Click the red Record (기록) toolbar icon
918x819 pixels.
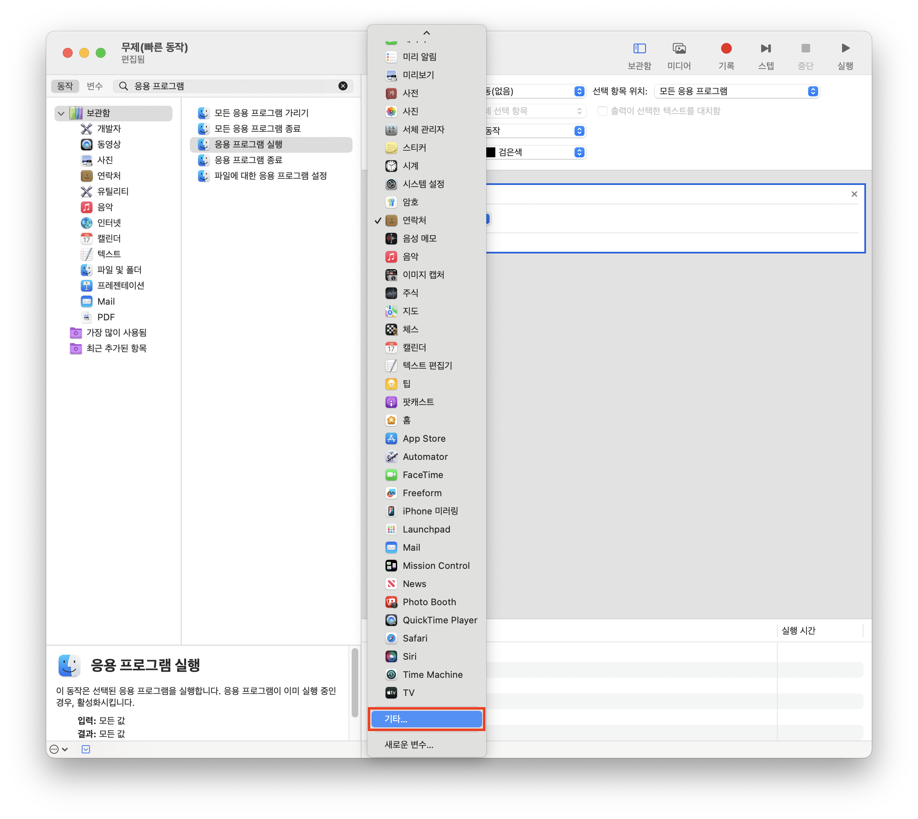click(x=726, y=49)
